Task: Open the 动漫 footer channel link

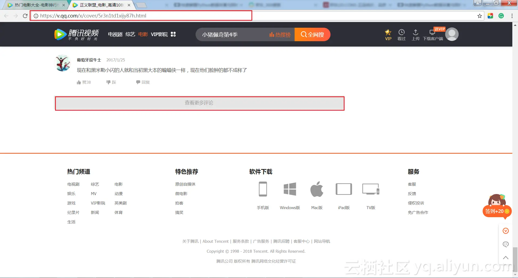Action: [118, 194]
